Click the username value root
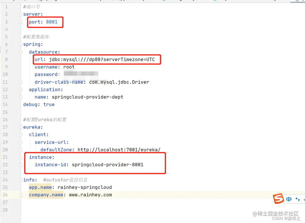 pos(69,67)
